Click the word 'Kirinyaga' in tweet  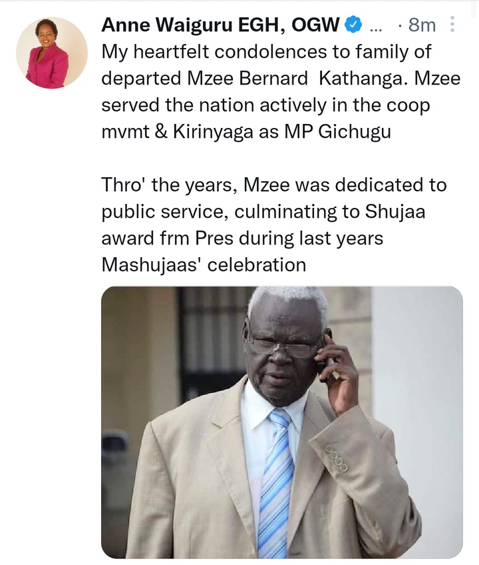point(214,132)
